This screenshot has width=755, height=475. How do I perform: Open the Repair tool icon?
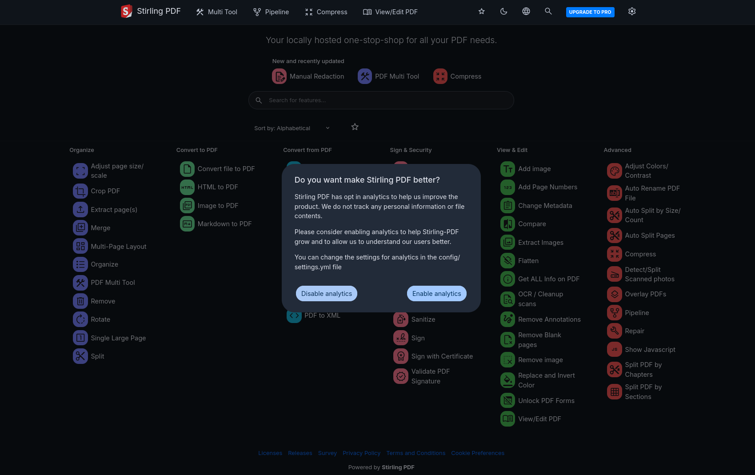click(x=615, y=331)
